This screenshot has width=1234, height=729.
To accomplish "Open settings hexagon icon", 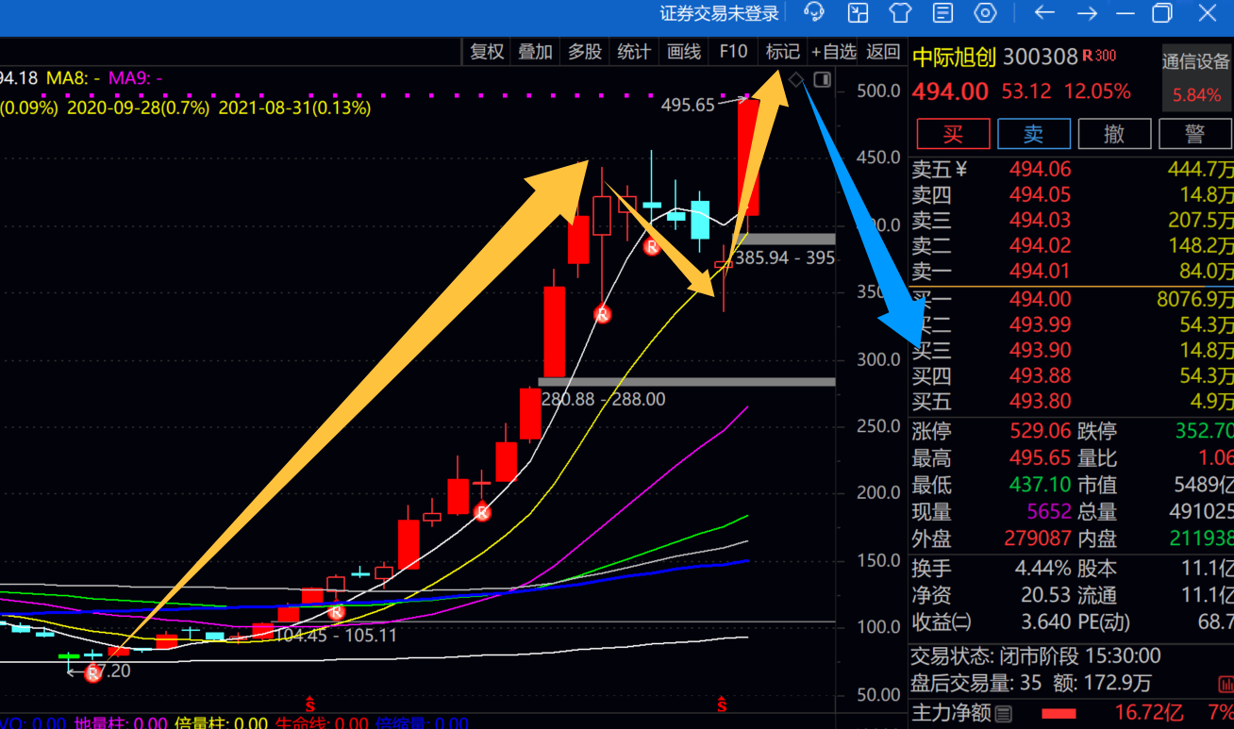I will click(986, 12).
